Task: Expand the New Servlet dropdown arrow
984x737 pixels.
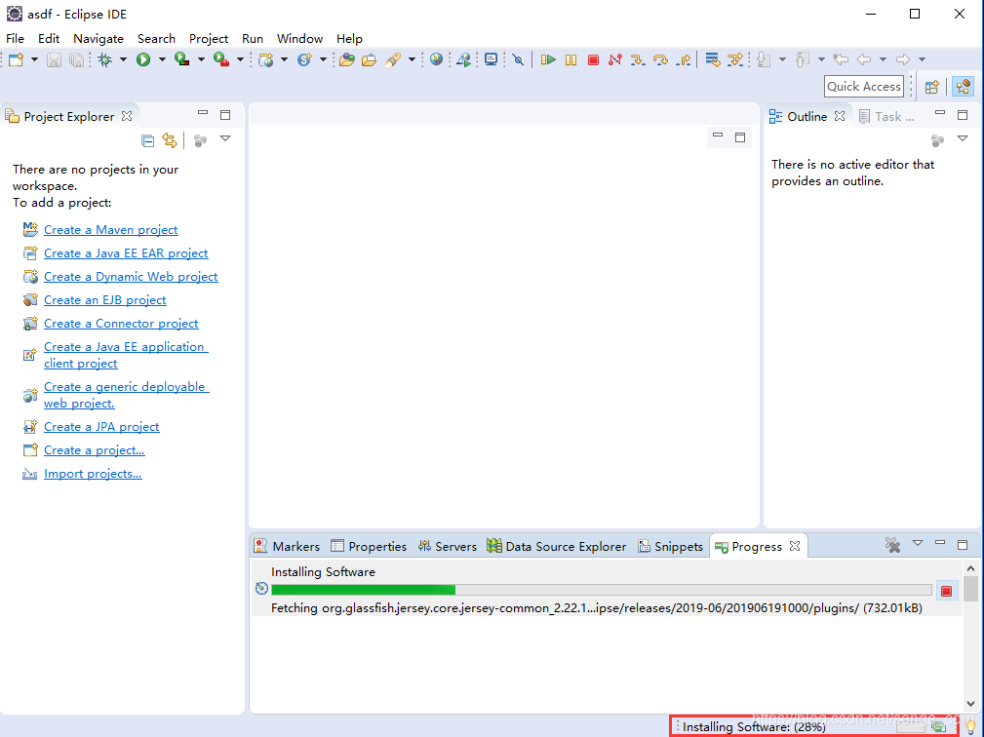Action: click(323, 59)
